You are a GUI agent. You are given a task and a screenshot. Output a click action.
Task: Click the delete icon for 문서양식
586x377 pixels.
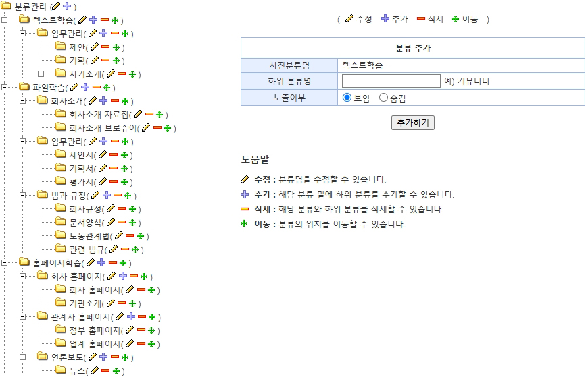tap(122, 222)
